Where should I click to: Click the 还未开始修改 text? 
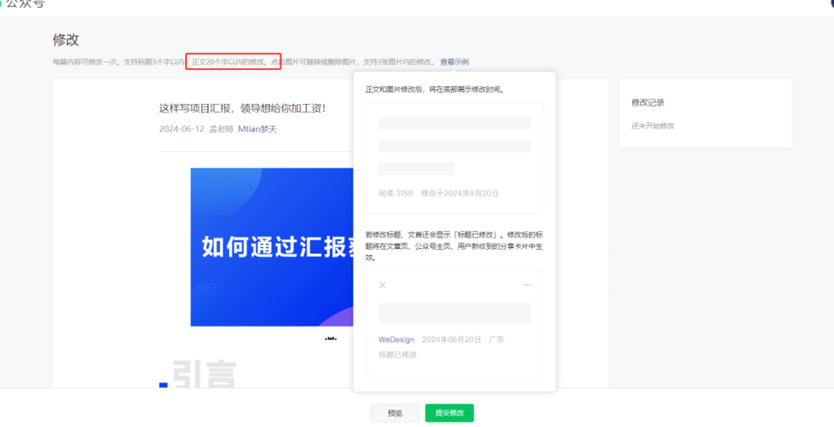652,126
